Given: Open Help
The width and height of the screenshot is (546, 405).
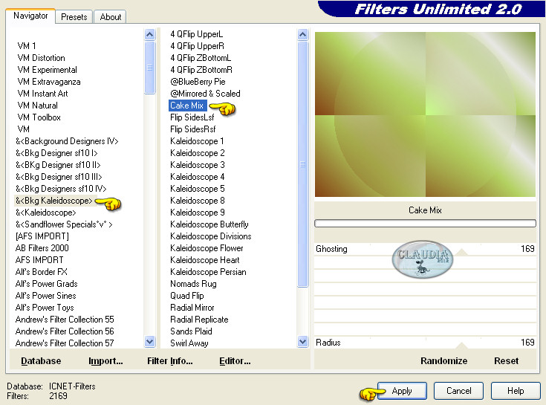Looking at the screenshot, I should 516,391.
